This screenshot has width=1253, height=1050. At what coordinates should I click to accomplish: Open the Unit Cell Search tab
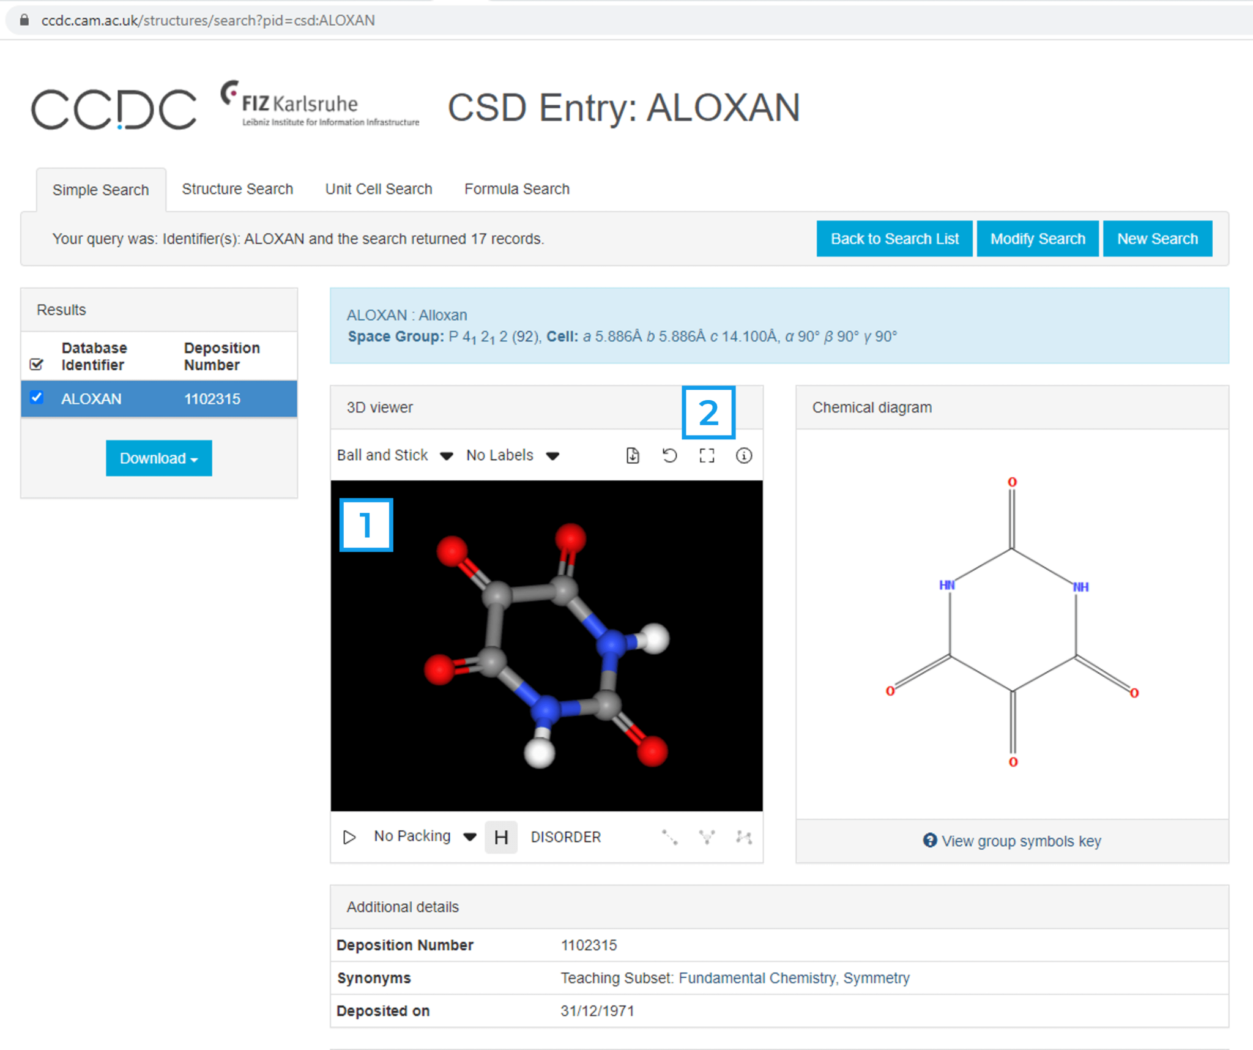[x=378, y=189]
